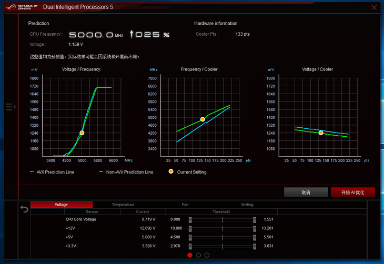Screen dimensions: 384x264
Task: Click the Frequency / Cooler chart title
Action: click(199, 69)
